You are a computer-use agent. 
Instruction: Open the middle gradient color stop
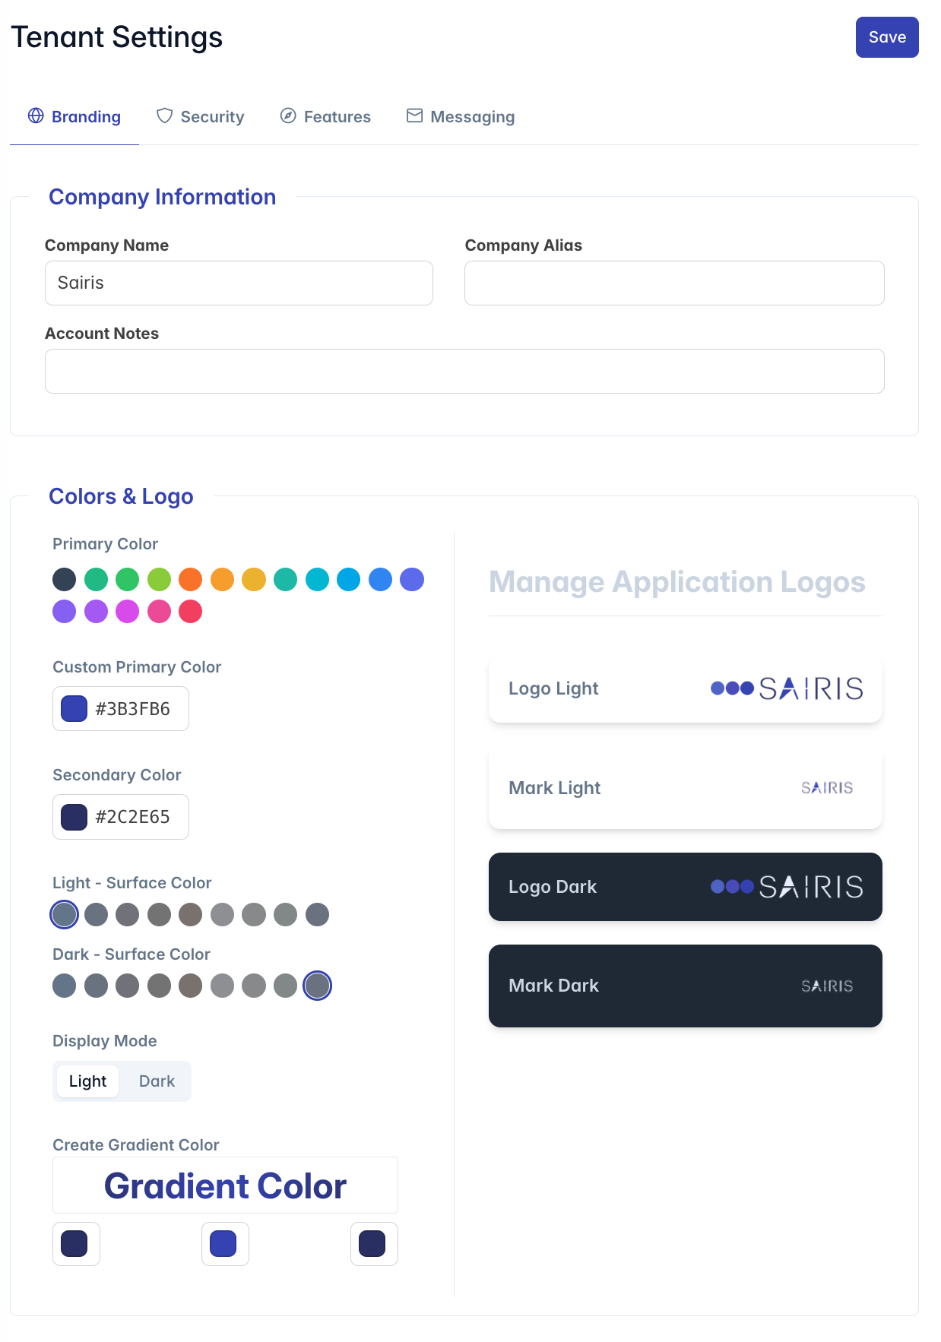point(225,1244)
